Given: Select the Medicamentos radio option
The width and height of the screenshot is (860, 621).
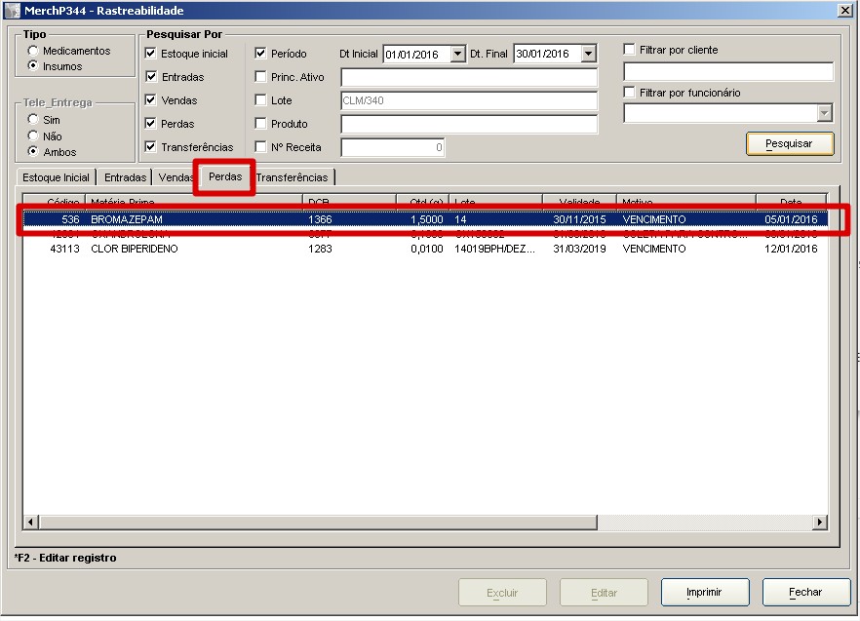Looking at the screenshot, I should [33, 51].
